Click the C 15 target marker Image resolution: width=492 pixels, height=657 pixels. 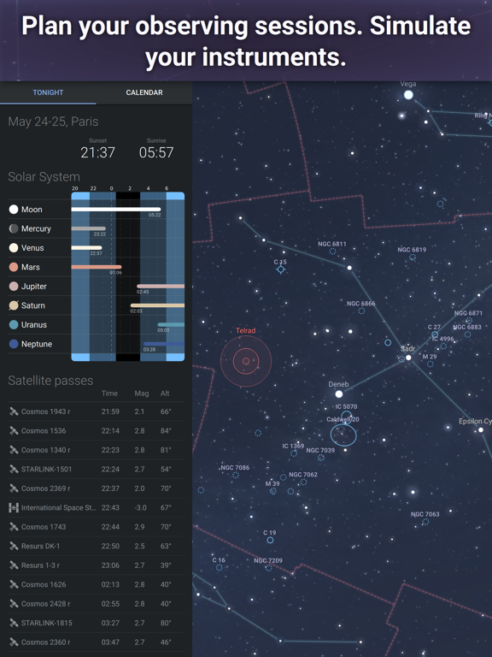[281, 269]
